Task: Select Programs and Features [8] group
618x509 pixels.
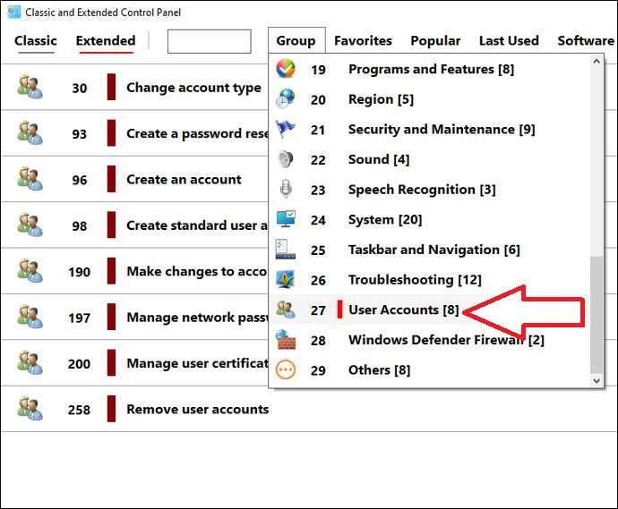Action: pyautogui.click(x=431, y=69)
